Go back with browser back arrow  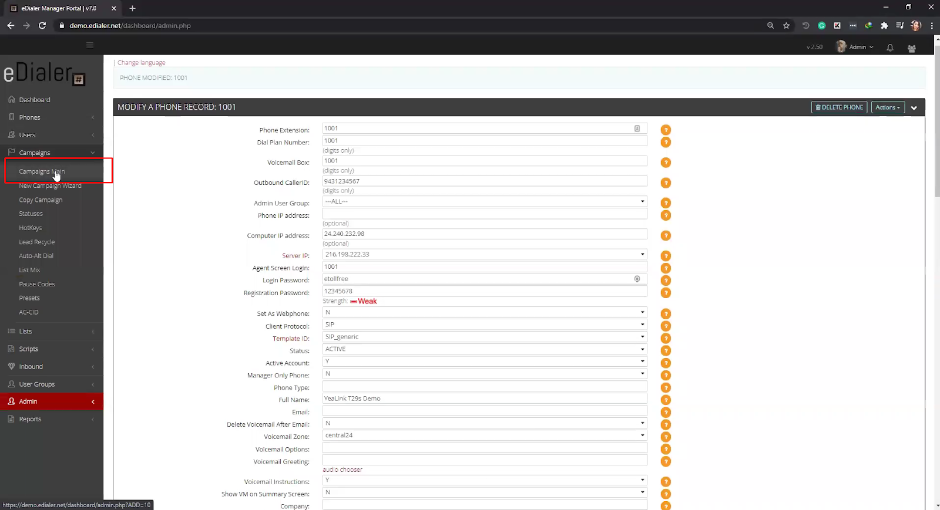point(11,25)
